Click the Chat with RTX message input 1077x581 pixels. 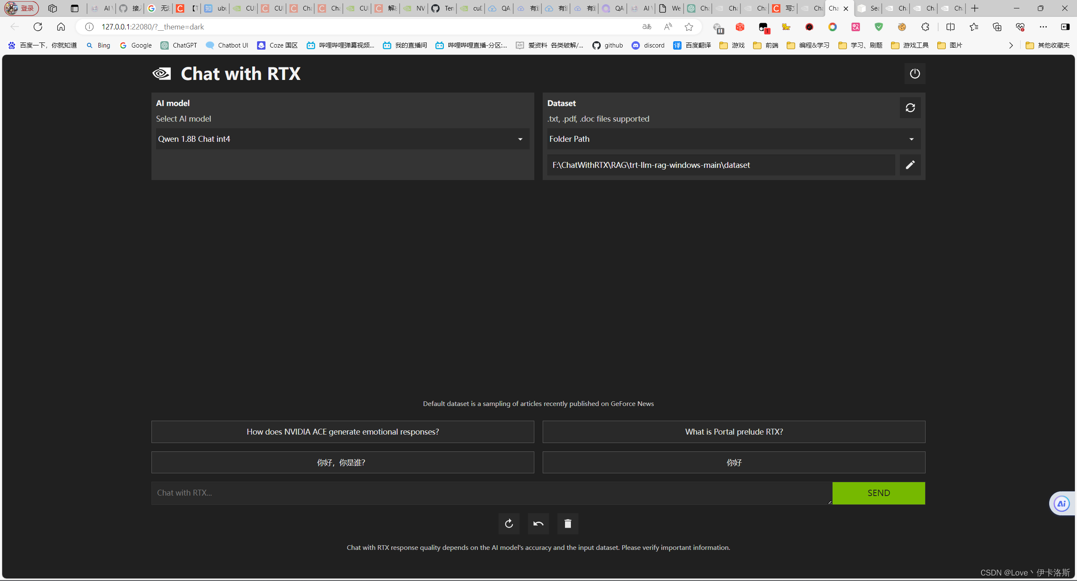point(491,493)
